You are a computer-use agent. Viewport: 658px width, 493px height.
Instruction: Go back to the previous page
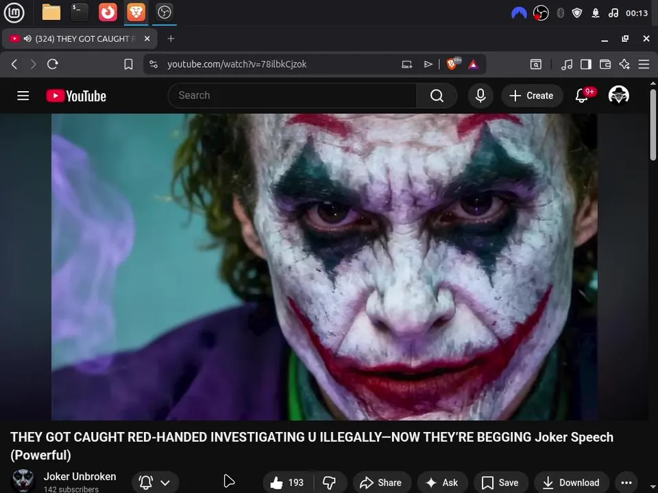pos(14,64)
